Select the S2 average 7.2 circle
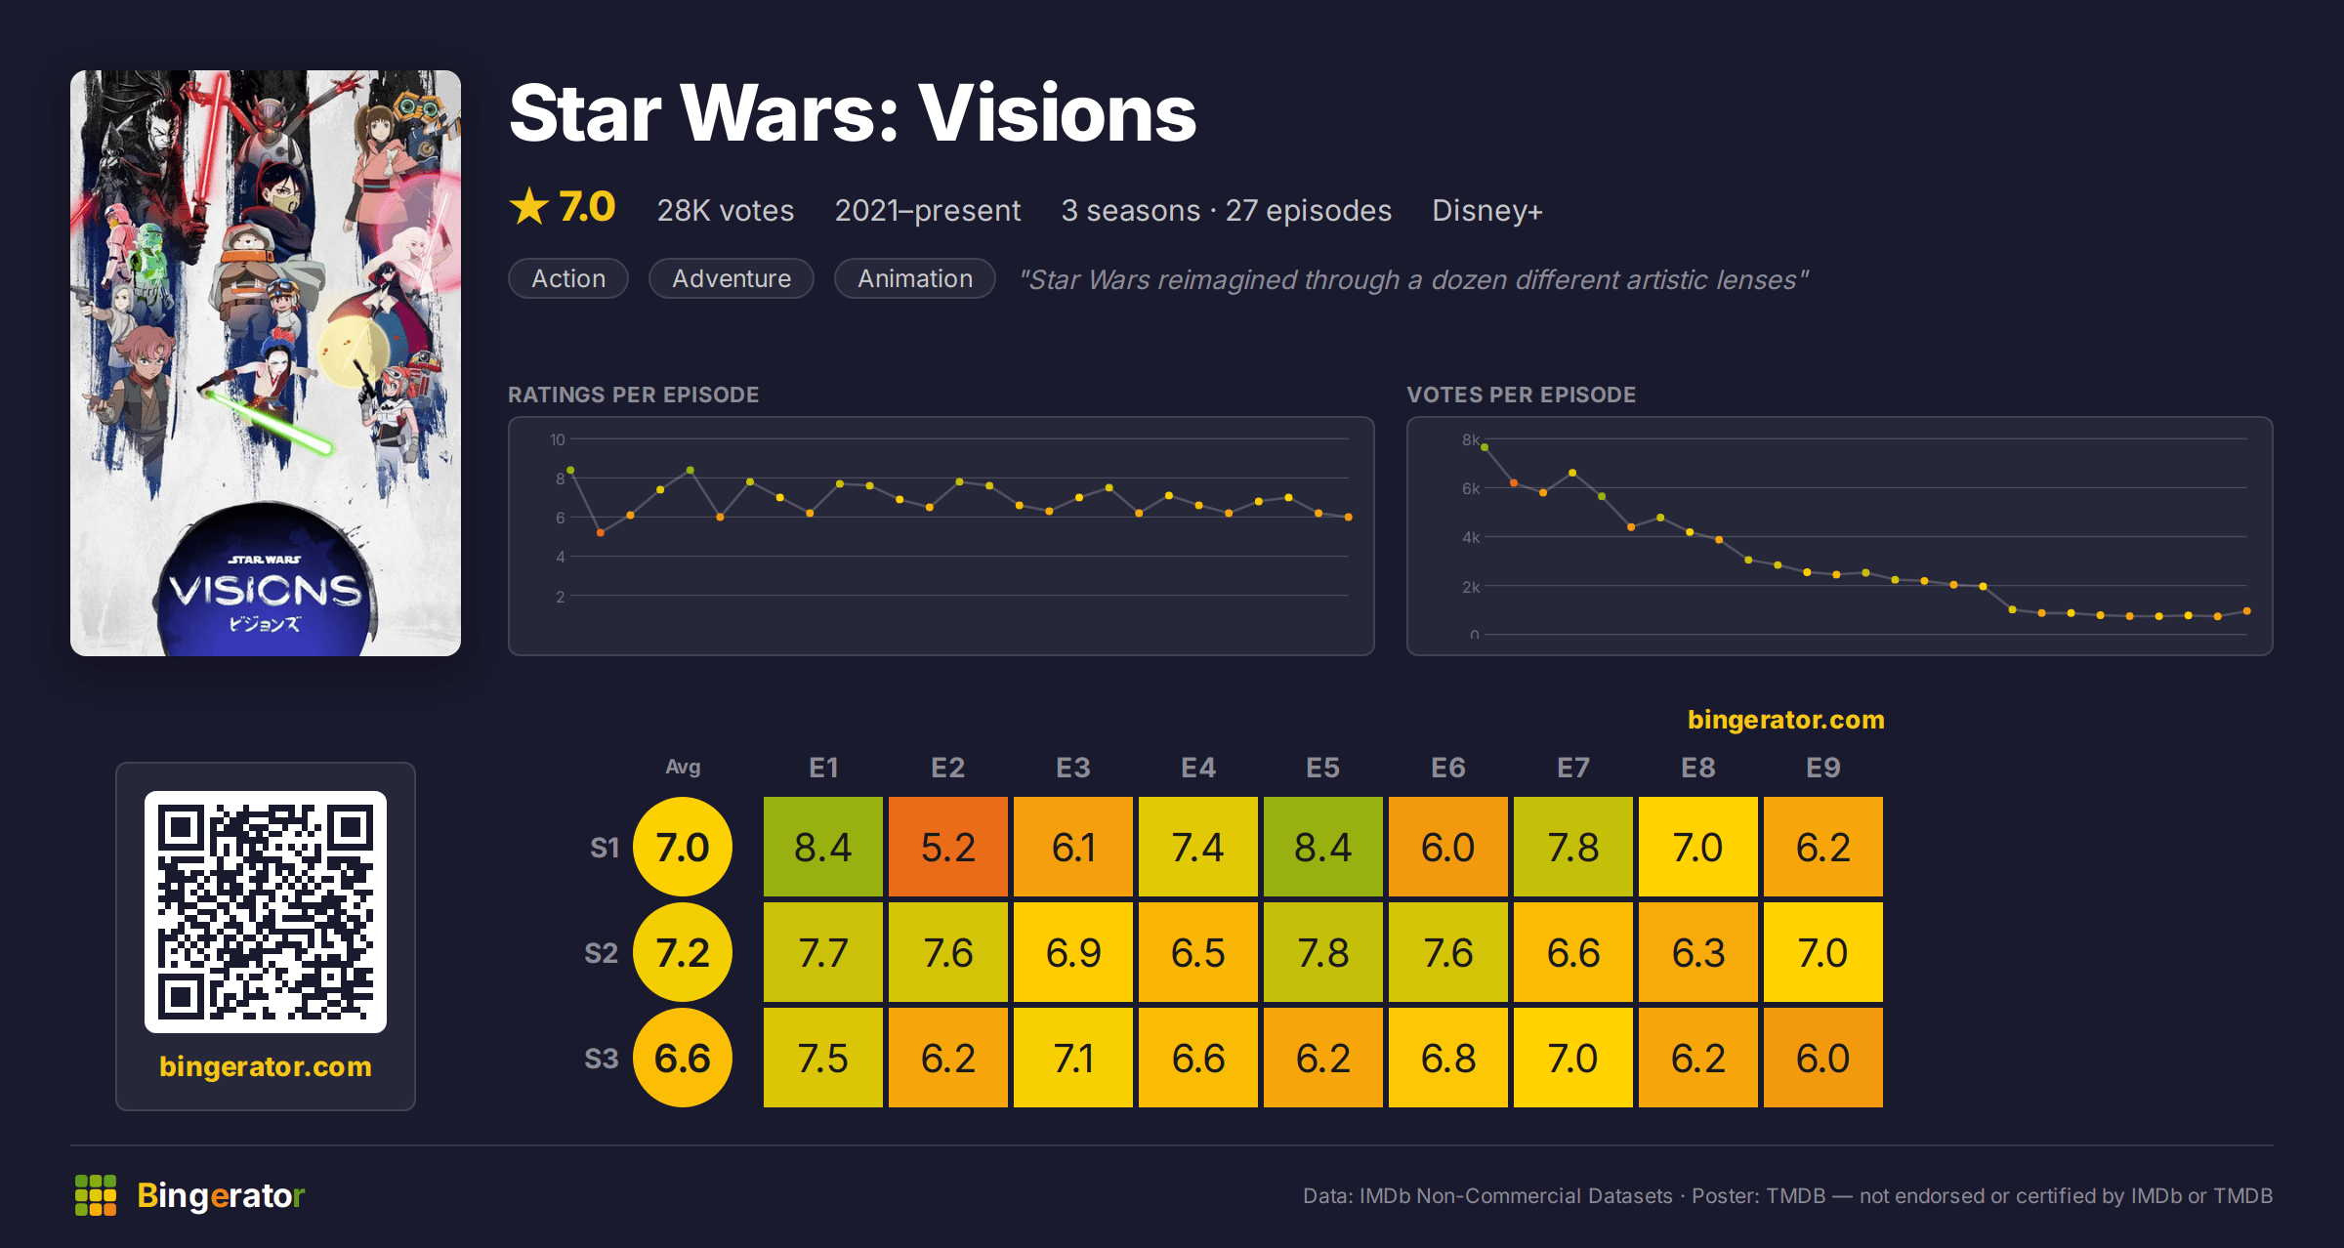The height and width of the screenshot is (1248, 2344). click(x=683, y=952)
